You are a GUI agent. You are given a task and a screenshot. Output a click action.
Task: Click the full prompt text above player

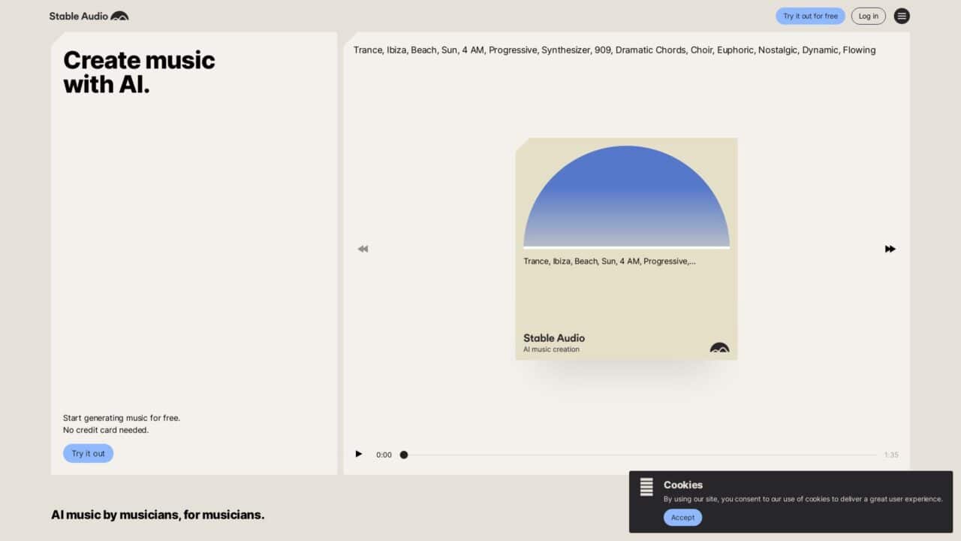click(614, 50)
